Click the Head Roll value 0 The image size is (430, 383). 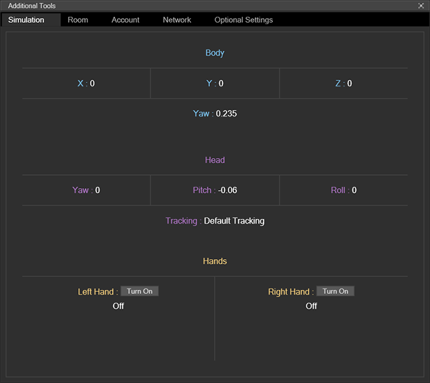click(x=354, y=190)
